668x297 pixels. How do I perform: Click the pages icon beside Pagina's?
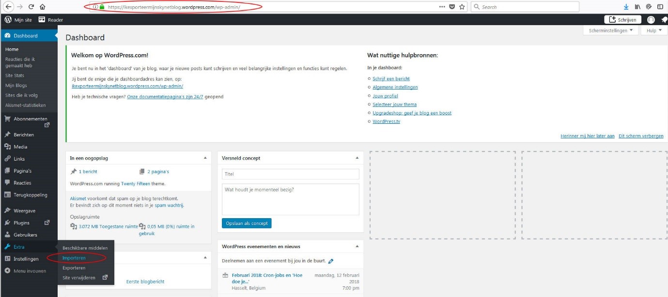pyautogui.click(x=7, y=171)
